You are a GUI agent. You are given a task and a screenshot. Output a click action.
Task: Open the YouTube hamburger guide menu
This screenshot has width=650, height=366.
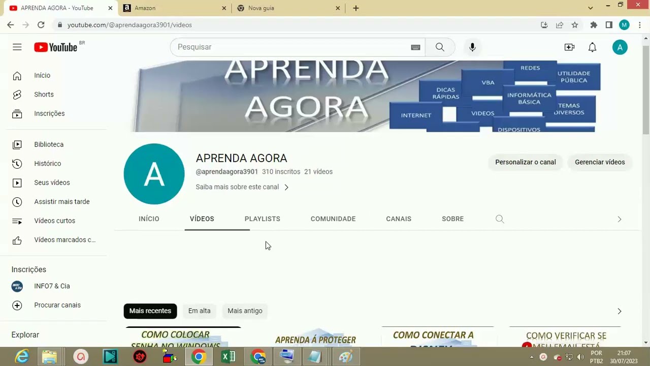(x=17, y=47)
